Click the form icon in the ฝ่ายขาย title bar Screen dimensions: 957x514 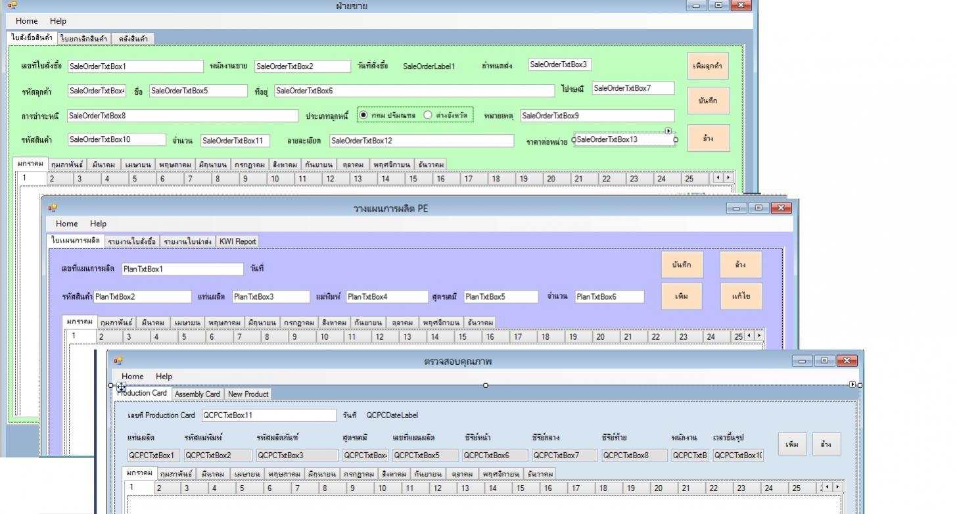click(x=12, y=6)
